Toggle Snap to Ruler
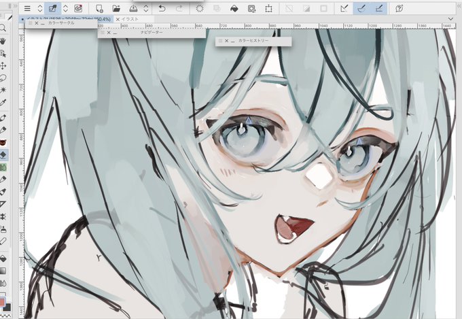 (344, 9)
